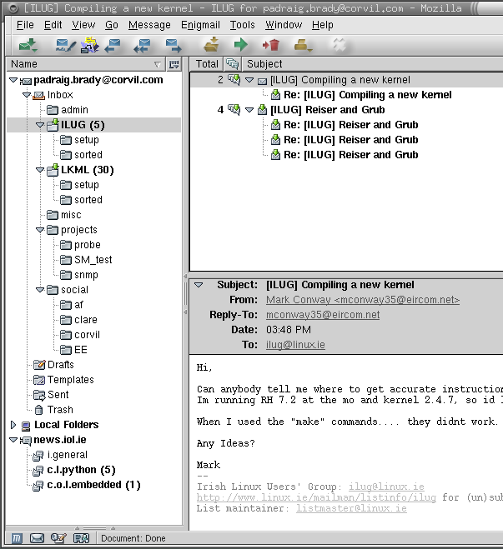This screenshot has height=549, width=503.
Task: Collapse the Reiser and Grub thread twisty
Action: (249, 110)
